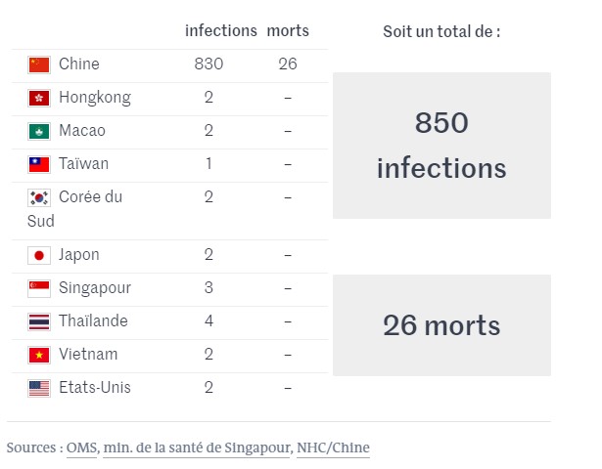602x469 pixels.
Task: Select the 26 morts total box
Action: (x=441, y=325)
